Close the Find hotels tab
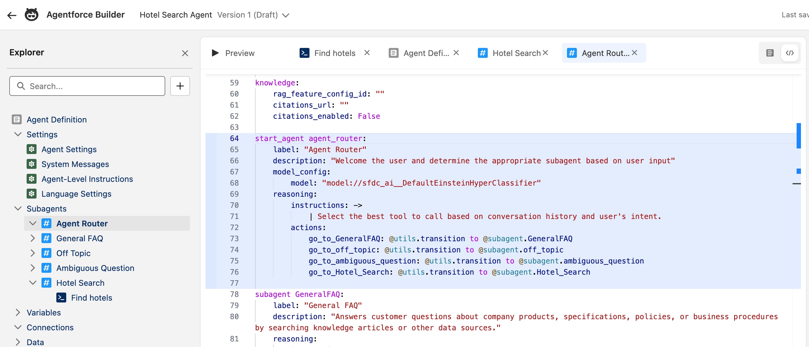Screen dimensions: 809x347 coord(367,53)
